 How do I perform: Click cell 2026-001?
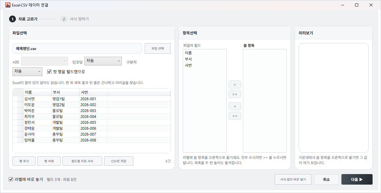coord(94,99)
